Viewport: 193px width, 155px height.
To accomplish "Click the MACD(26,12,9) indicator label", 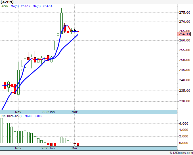I will (11, 116).
